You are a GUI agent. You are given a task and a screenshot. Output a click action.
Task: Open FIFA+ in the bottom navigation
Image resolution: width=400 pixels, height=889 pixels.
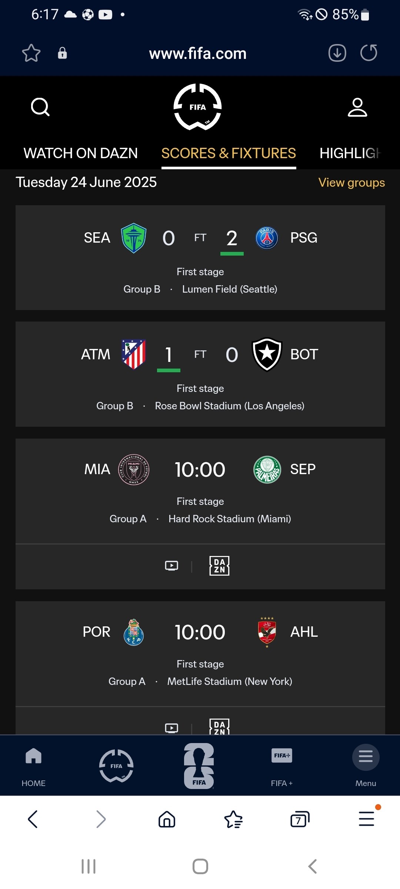point(281,765)
